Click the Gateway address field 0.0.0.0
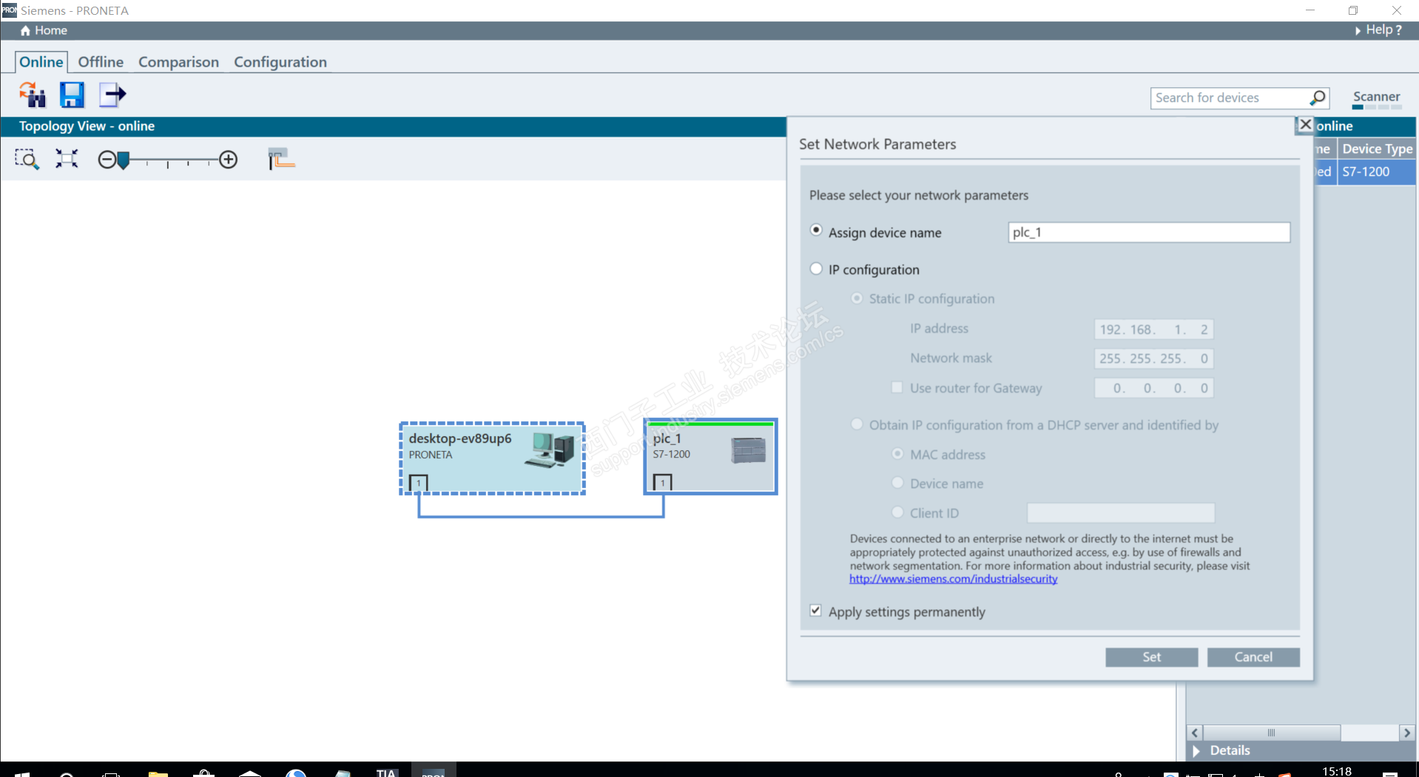Viewport: 1419px width, 777px height. pyautogui.click(x=1153, y=388)
